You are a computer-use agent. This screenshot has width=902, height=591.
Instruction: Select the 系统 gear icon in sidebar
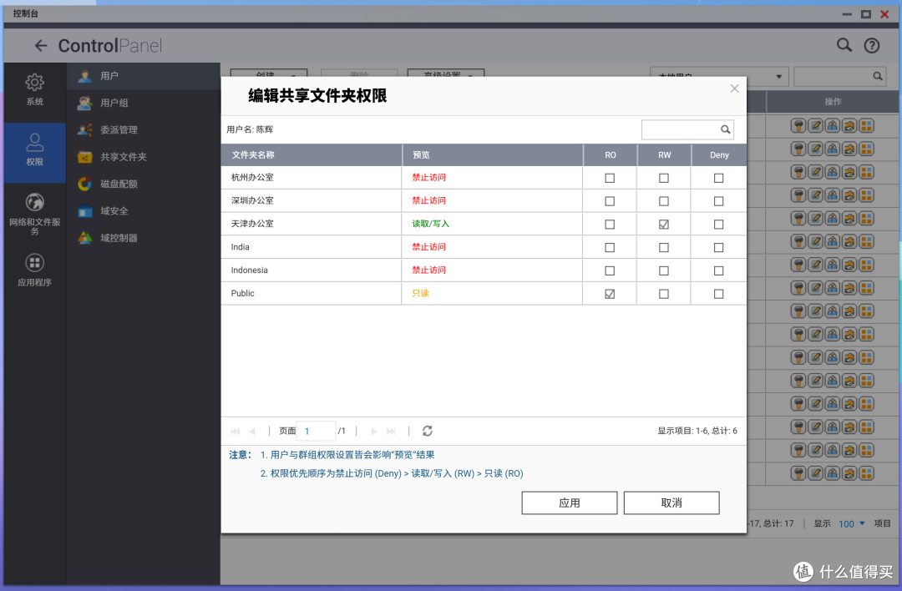click(34, 82)
